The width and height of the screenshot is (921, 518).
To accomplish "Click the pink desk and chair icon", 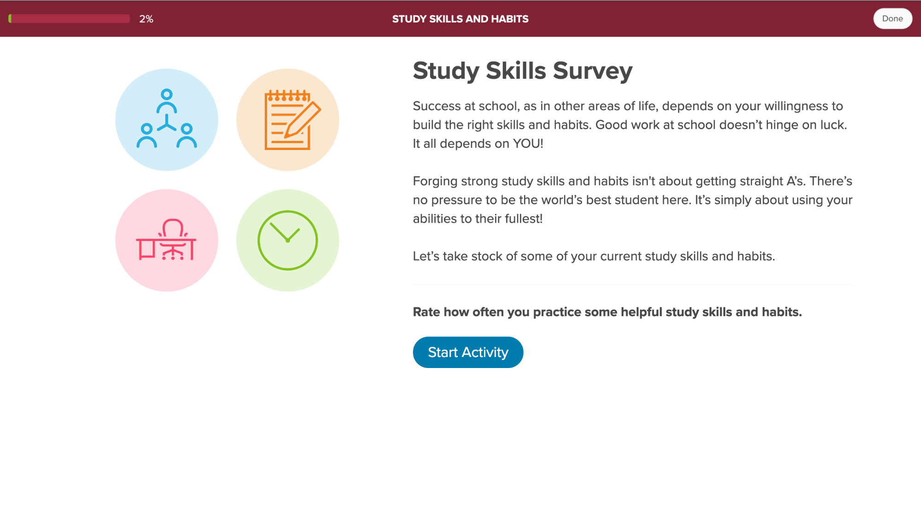I will 166,240.
